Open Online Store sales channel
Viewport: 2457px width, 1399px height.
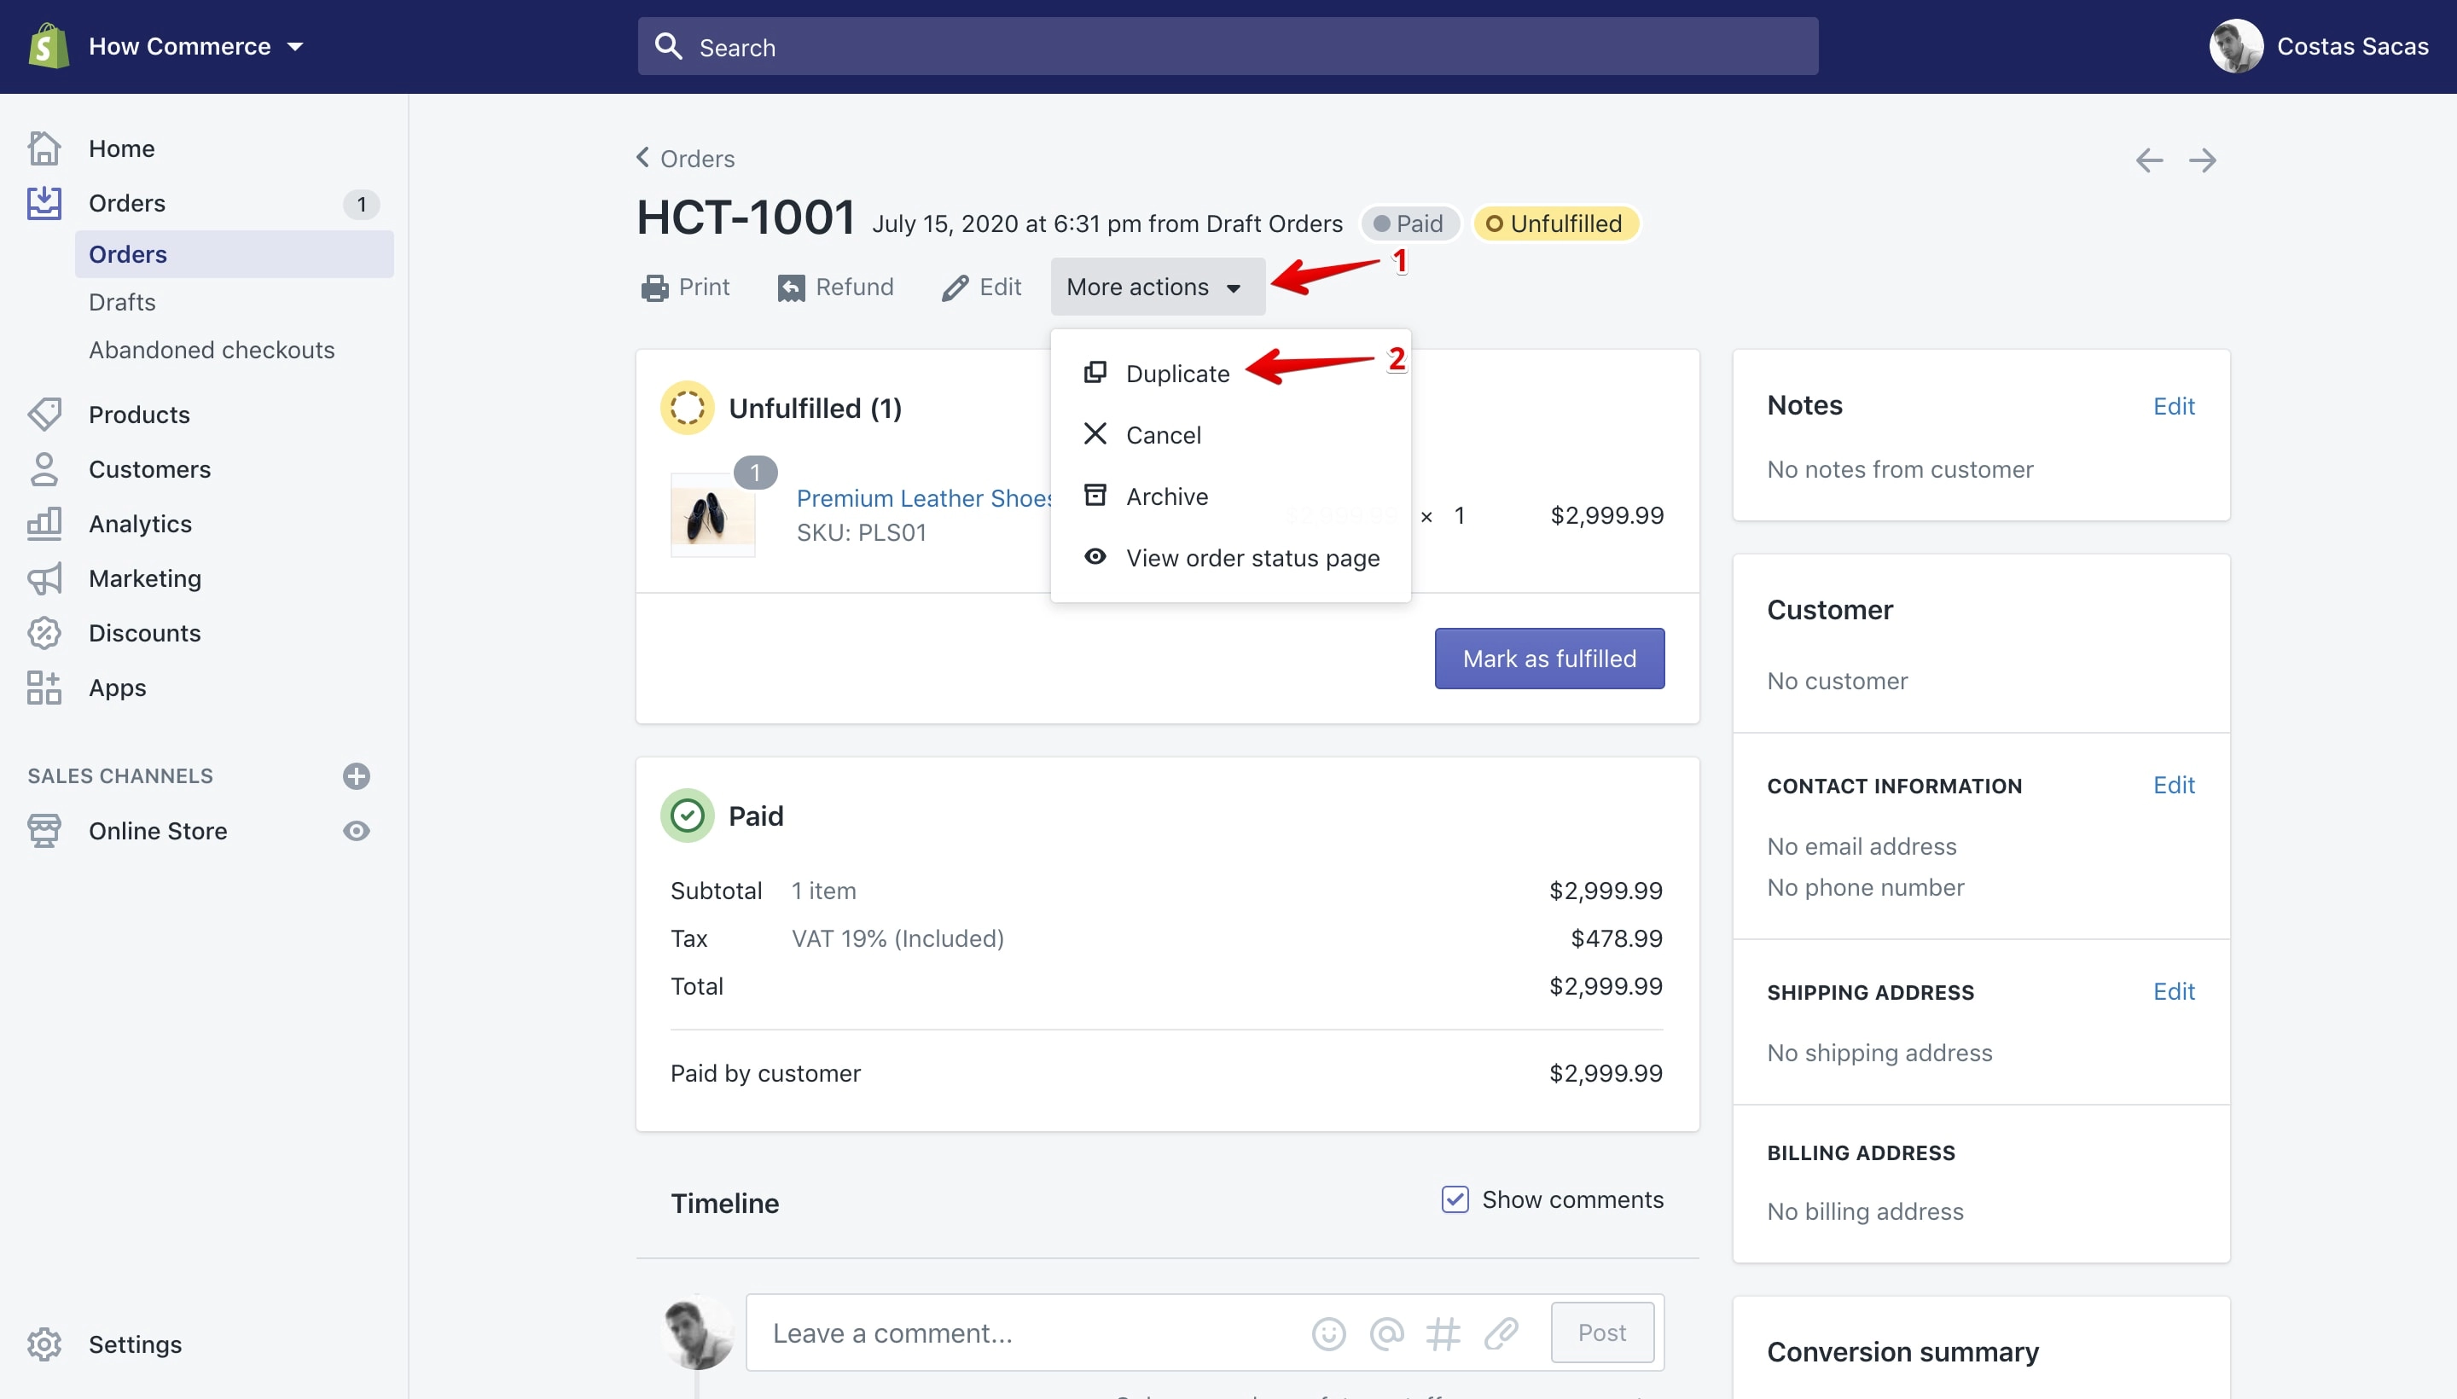[158, 830]
